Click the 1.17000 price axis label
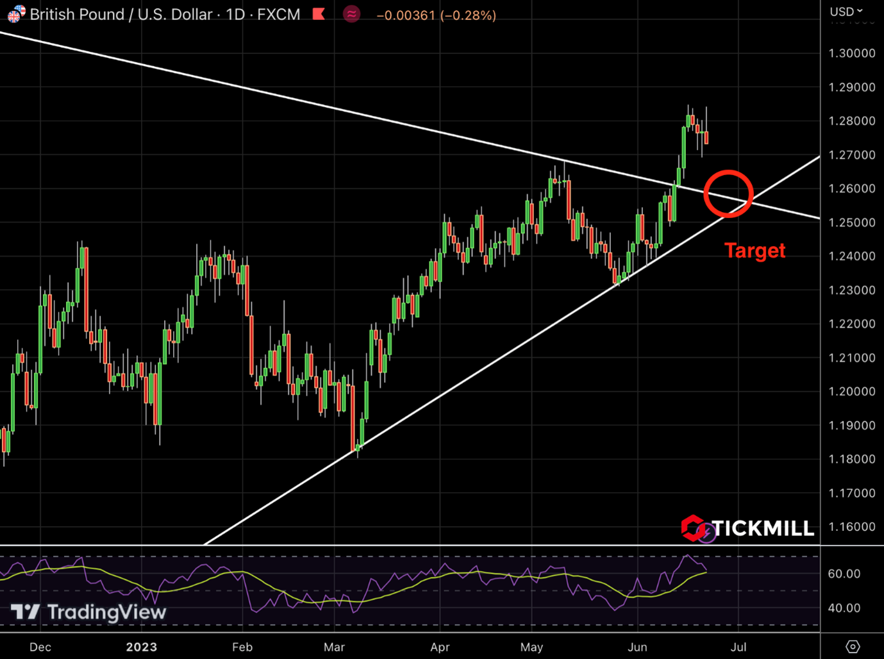 pyautogui.click(x=852, y=493)
